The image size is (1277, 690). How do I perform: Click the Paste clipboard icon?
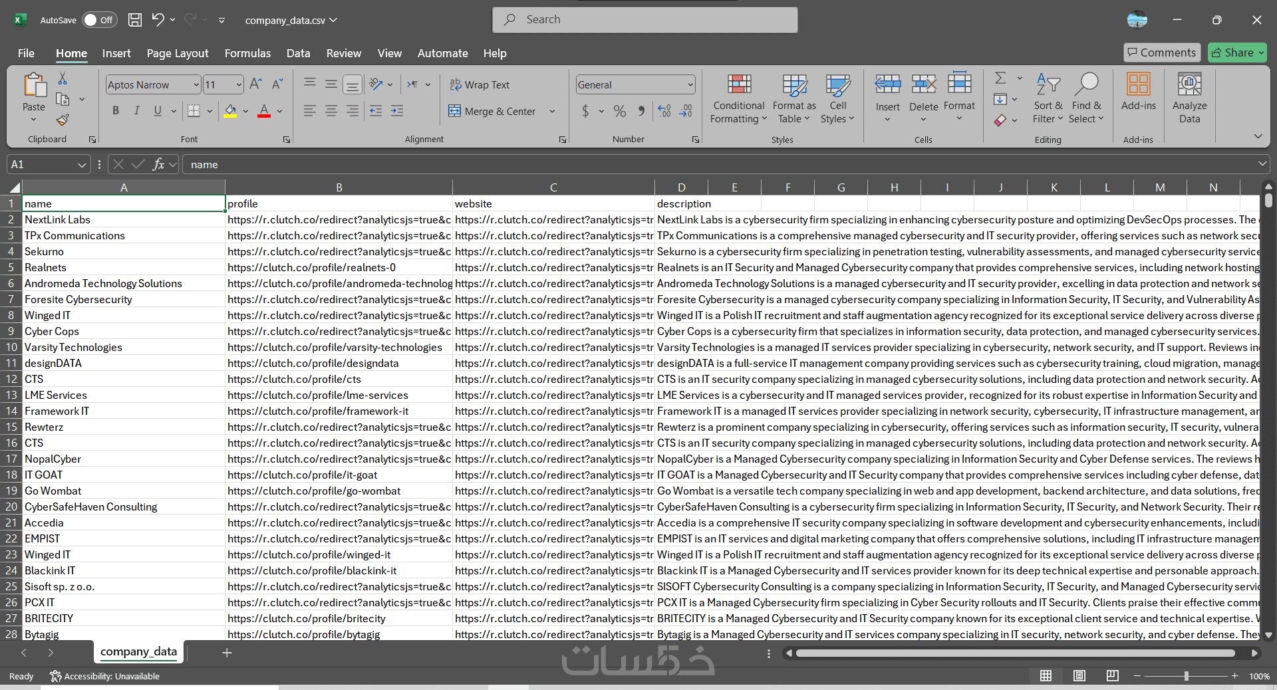[34, 86]
